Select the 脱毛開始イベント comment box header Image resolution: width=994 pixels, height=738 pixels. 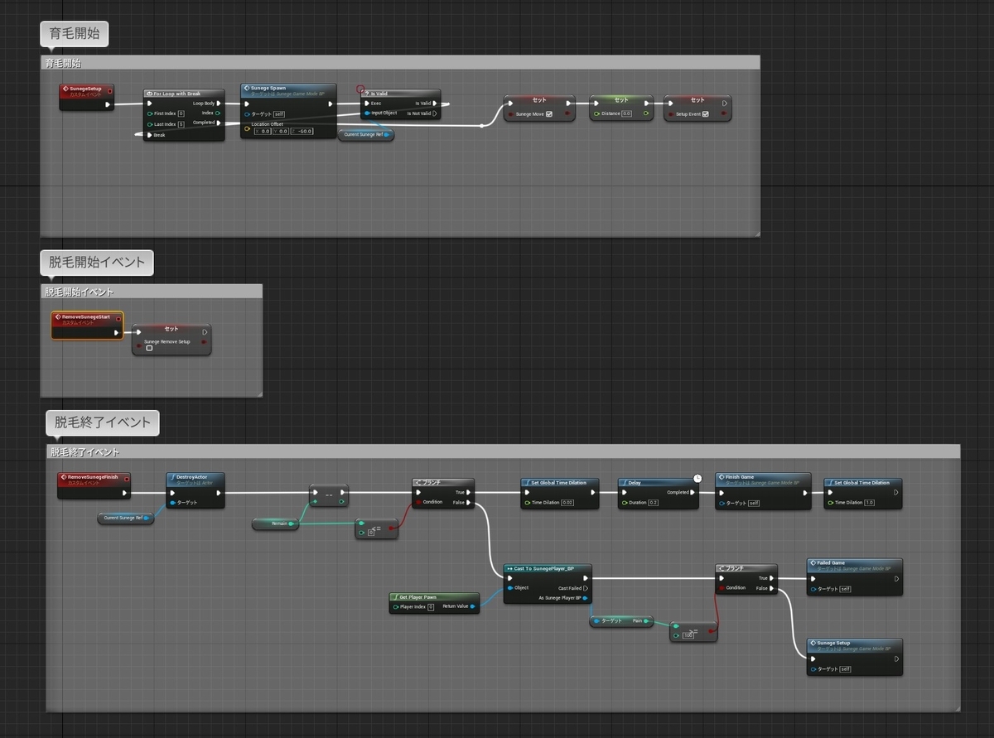coord(152,292)
